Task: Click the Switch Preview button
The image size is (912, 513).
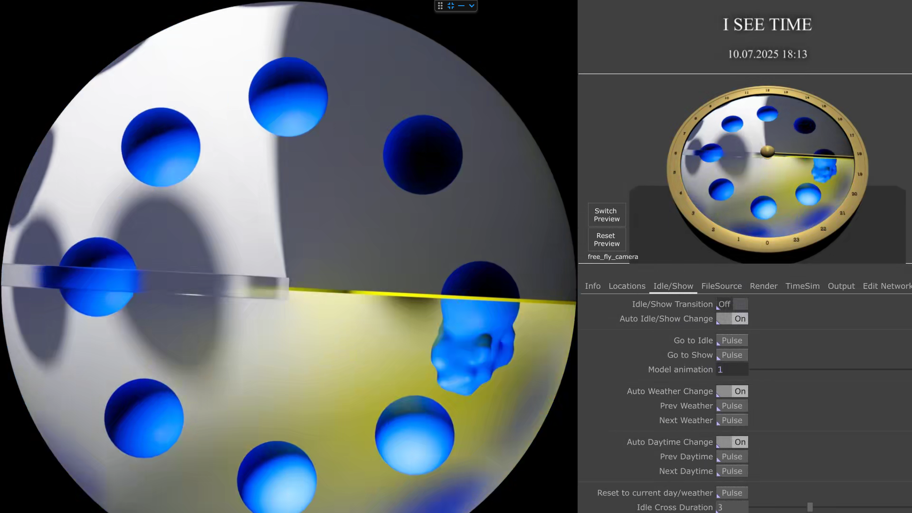Action: click(x=607, y=215)
